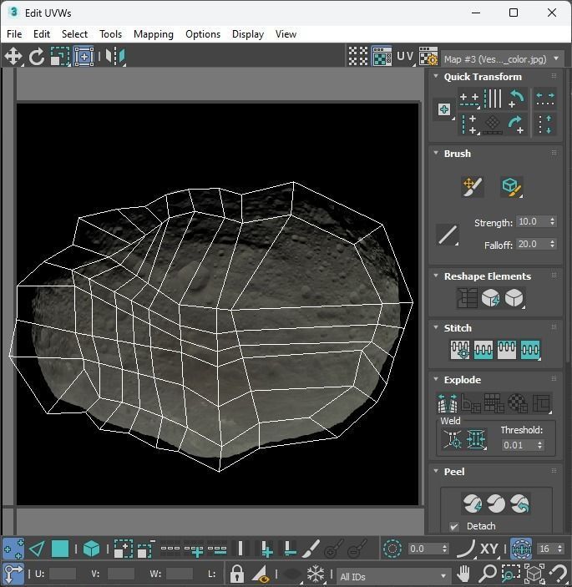Click Grow selection icon
This screenshot has height=587, width=572.
tap(123, 549)
